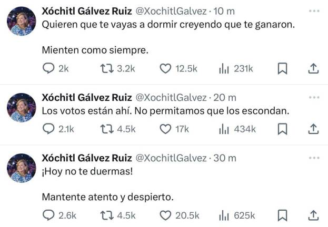Like the tweet with 20.5k likes

pyautogui.click(x=165, y=215)
